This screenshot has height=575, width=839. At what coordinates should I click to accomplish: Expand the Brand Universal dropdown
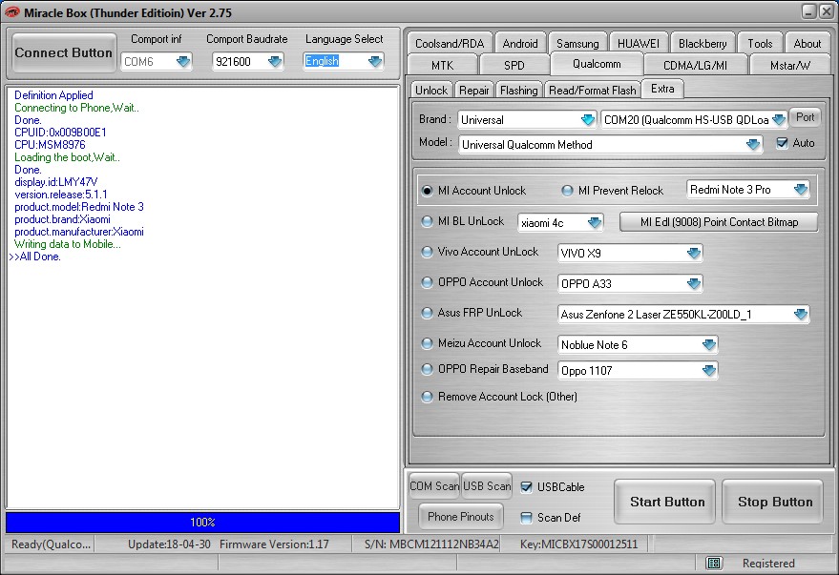click(588, 120)
